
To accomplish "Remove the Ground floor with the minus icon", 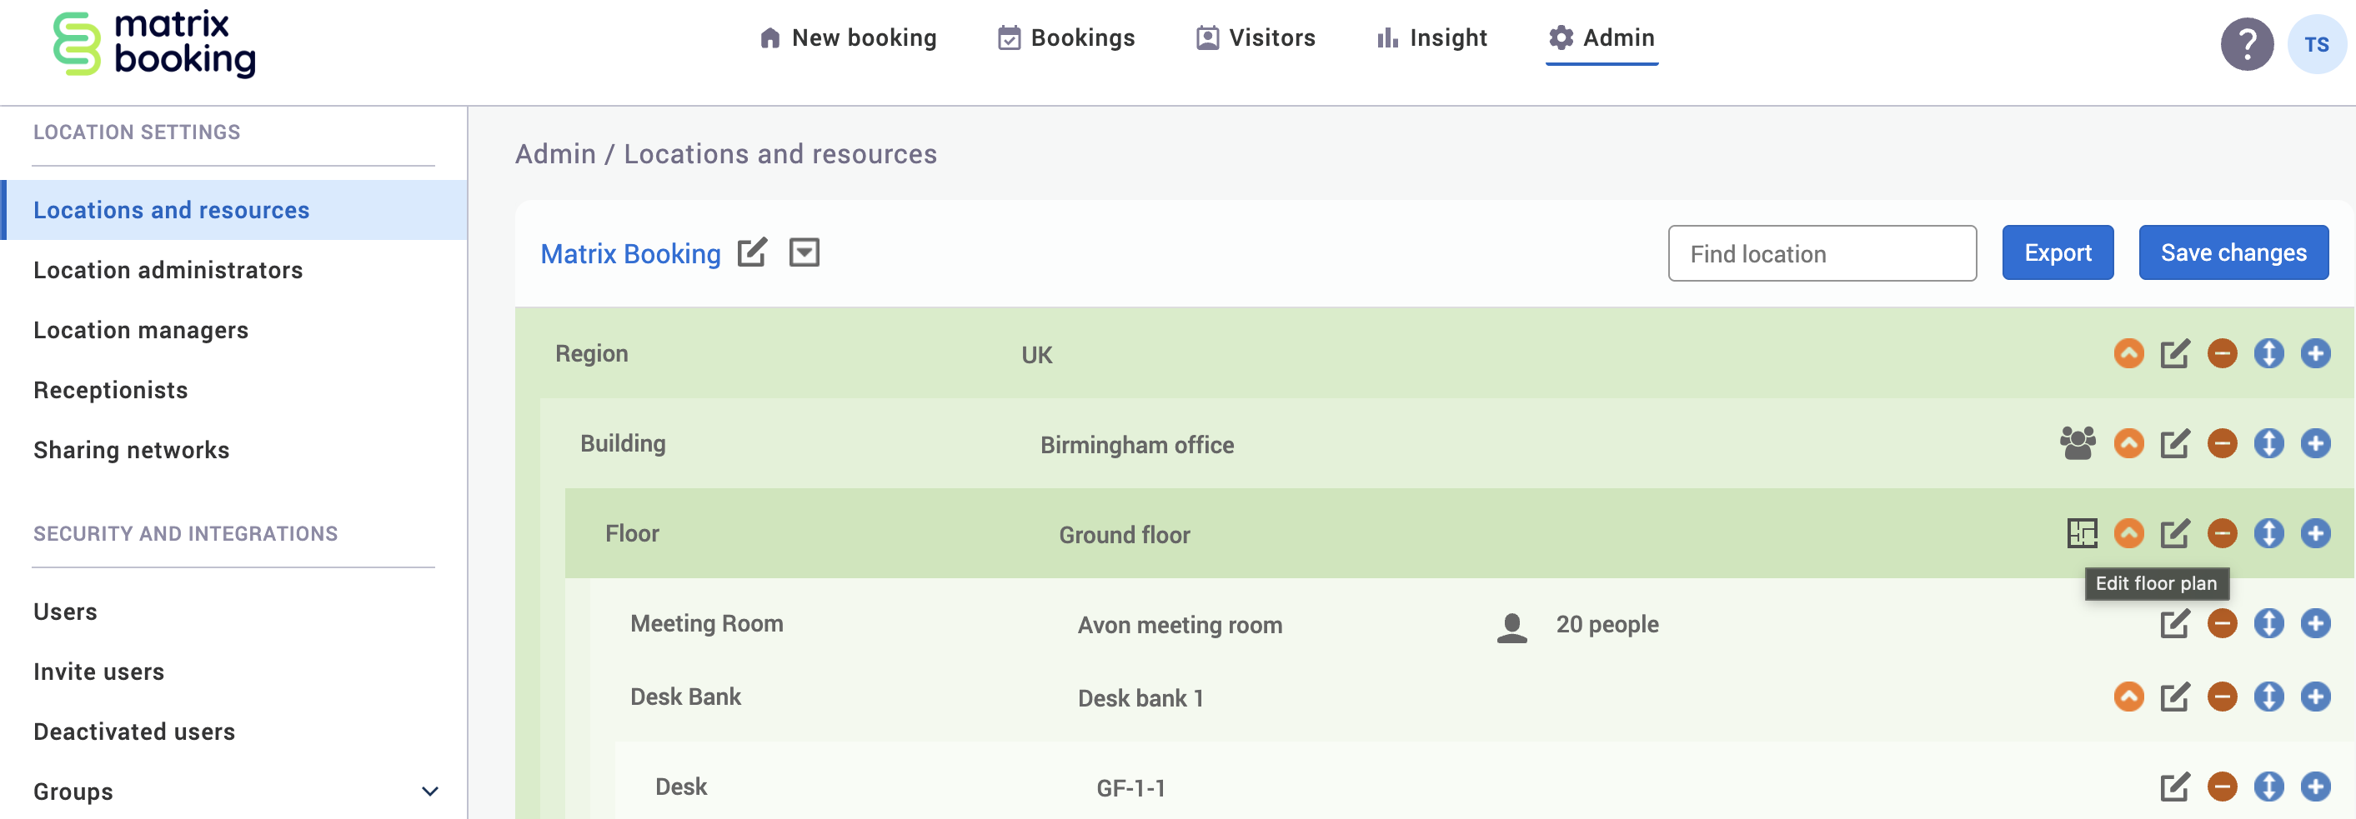I will tap(2224, 534).
